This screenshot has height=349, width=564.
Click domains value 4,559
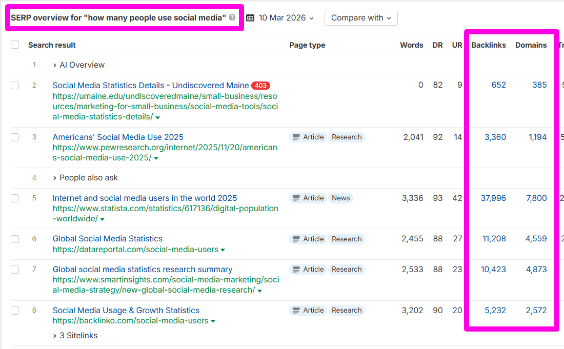(x=536, y=239)
